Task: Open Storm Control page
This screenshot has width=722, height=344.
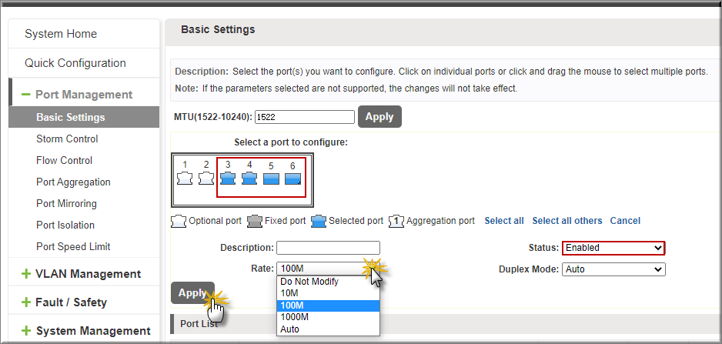Action: (x=67, y=139)
